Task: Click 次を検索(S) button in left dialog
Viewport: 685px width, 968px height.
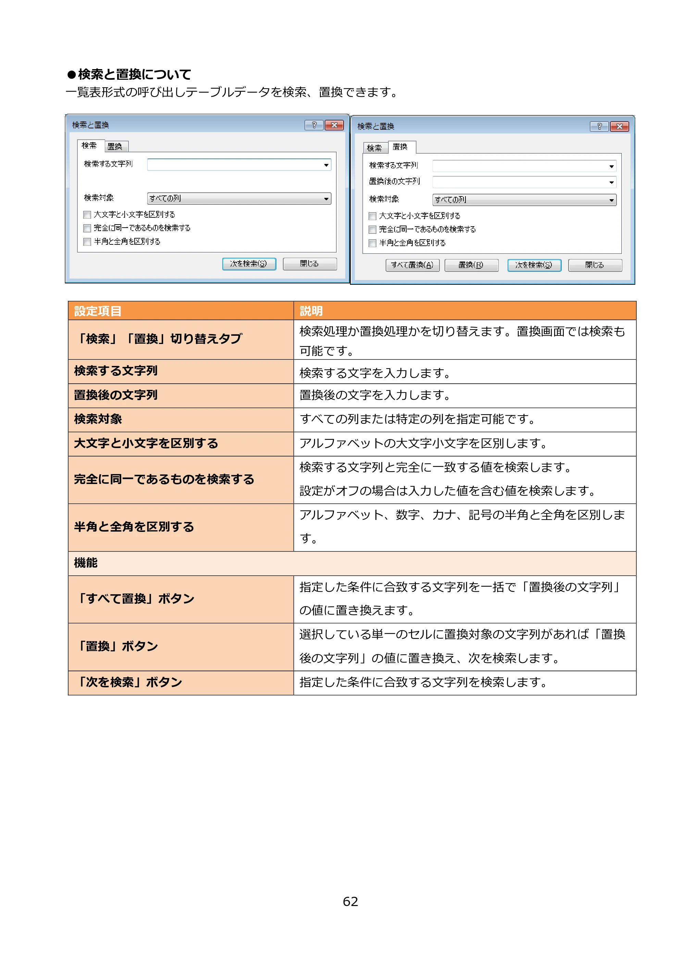Action: [249, 264]
